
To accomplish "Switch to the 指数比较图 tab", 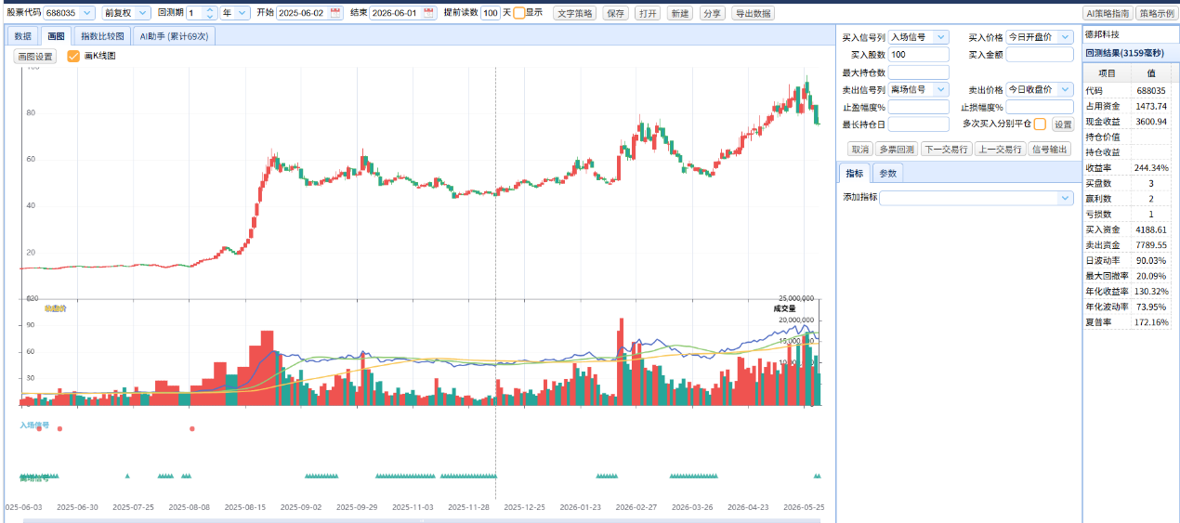I will pos(102,35).
